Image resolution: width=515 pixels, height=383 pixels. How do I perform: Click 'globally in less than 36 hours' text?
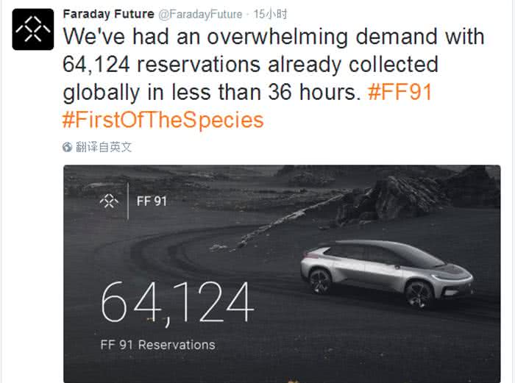coord(210,92)
